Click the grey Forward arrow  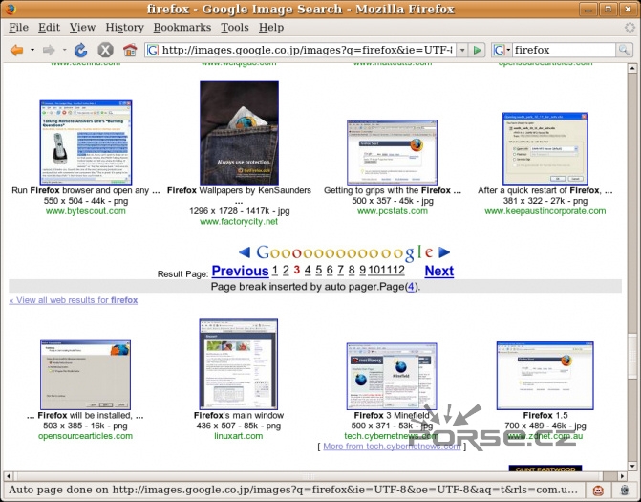click(49, 50)
